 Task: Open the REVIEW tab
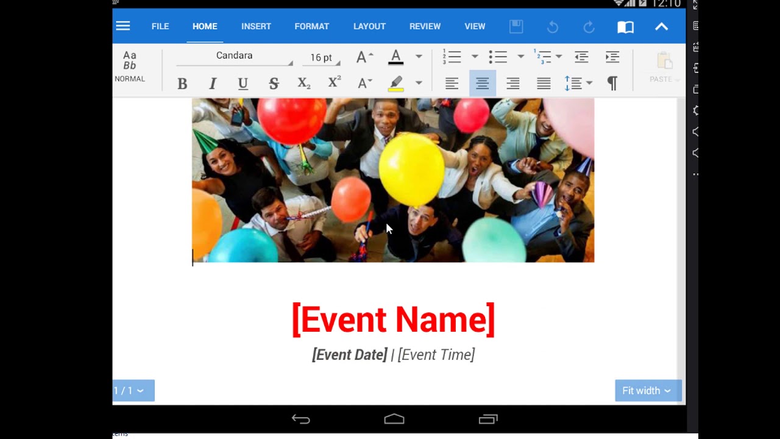(x=425, y=26)
